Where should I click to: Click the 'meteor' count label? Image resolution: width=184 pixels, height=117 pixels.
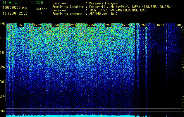42,9
